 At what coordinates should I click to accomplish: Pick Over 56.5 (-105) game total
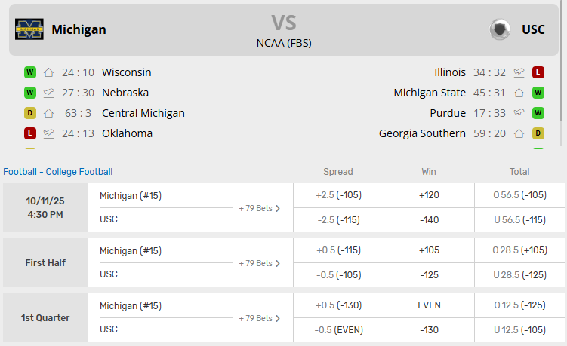coord(519,195)
